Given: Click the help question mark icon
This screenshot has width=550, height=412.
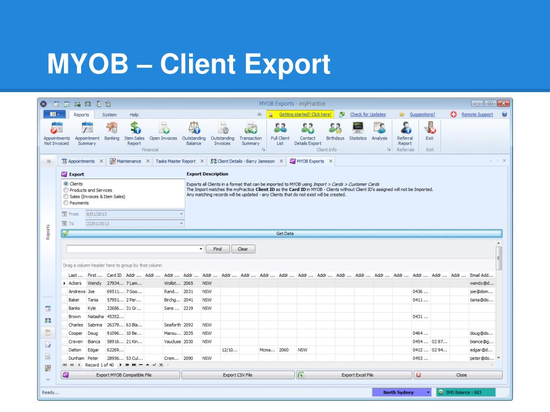Looking at the screenshot, I should pos(504,114).
